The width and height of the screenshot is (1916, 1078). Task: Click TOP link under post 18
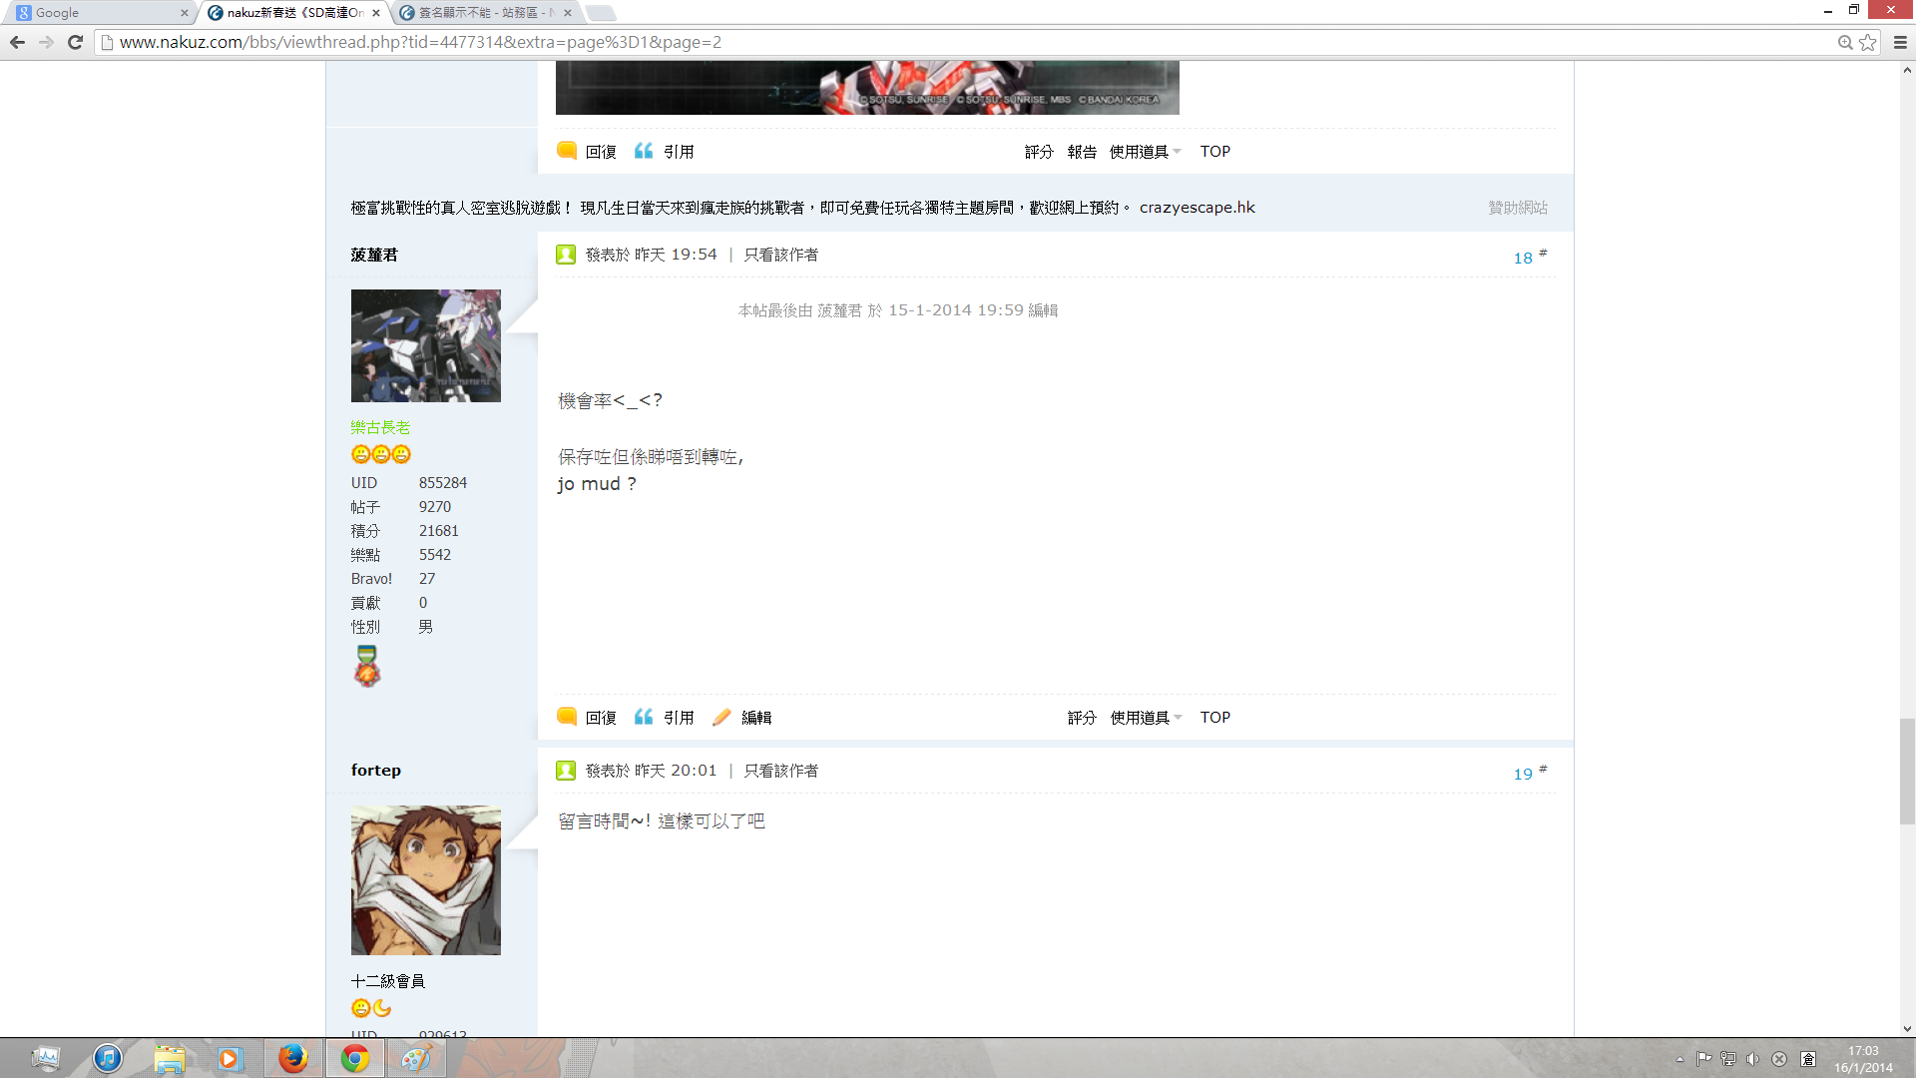1214,718
